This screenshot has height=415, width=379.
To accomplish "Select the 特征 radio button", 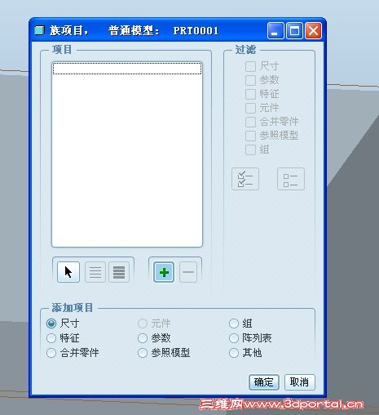I will pos(51,338).
